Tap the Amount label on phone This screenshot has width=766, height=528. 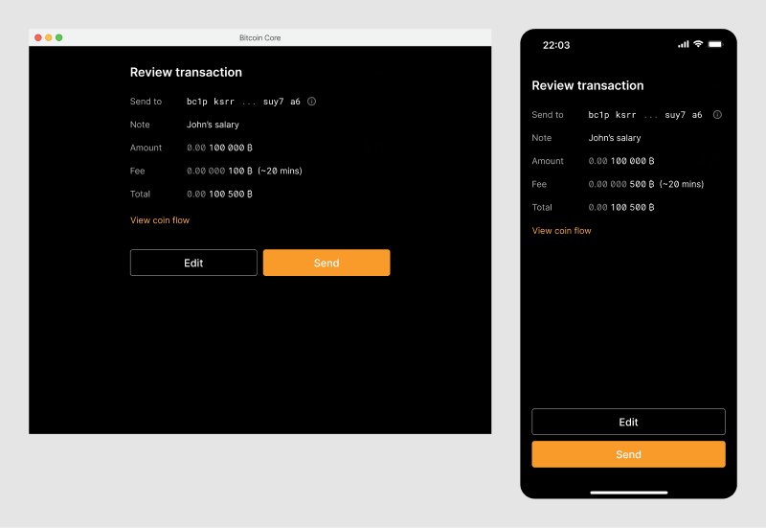[548, 161]
